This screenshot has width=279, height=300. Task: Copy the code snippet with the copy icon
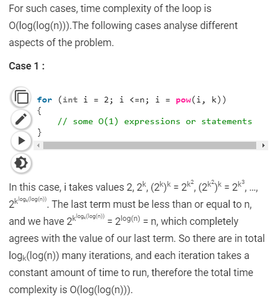21,97
